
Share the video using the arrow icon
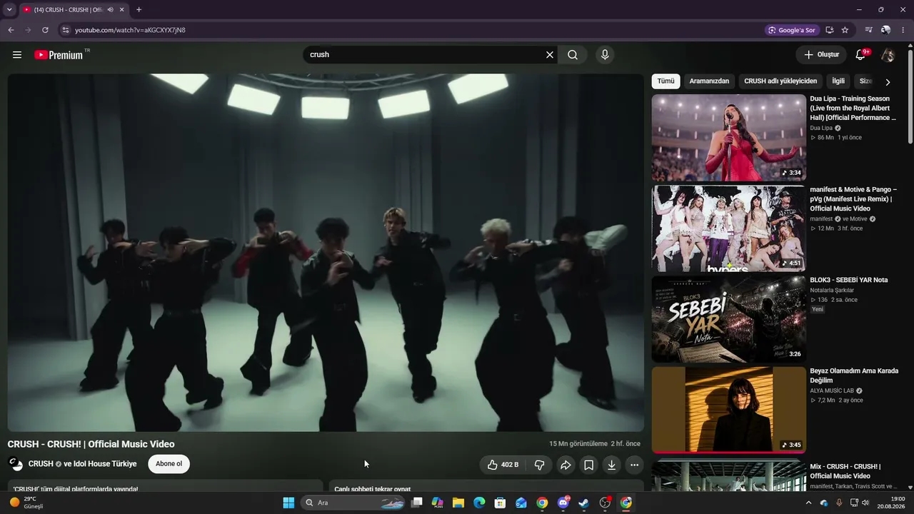point(566,465)
